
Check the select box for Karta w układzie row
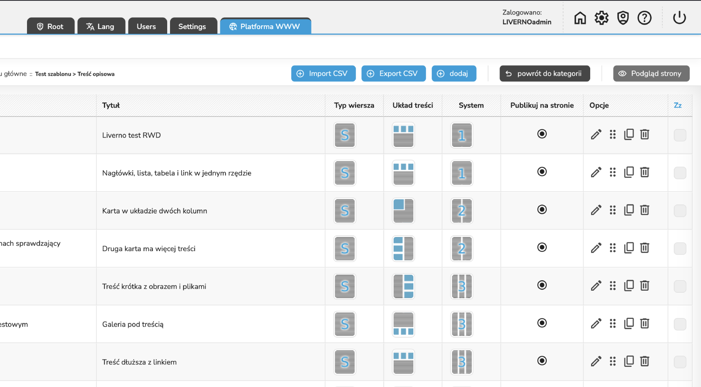click(680, 211)
